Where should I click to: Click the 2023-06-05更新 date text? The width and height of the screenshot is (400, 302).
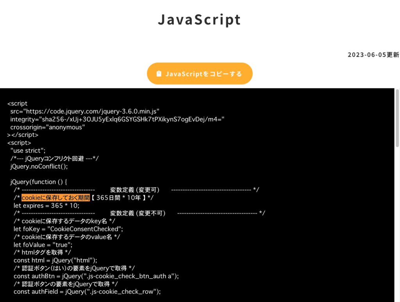click(373, 55)
